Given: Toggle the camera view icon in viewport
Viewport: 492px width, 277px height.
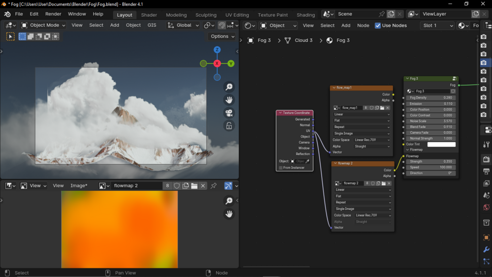Looking at the screenshot, I should 229,113.
